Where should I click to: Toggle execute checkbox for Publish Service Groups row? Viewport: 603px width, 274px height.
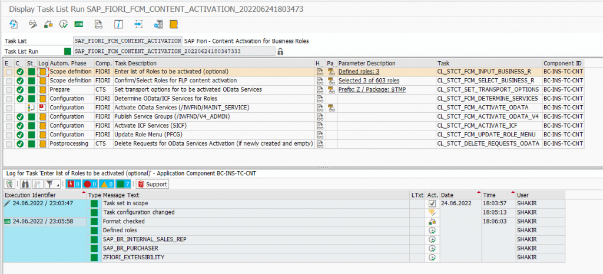point(9,116)
